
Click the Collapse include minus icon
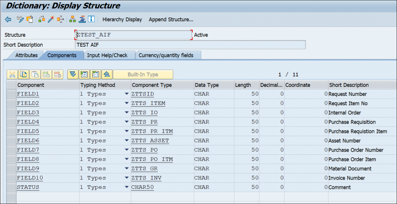[95, 74]
